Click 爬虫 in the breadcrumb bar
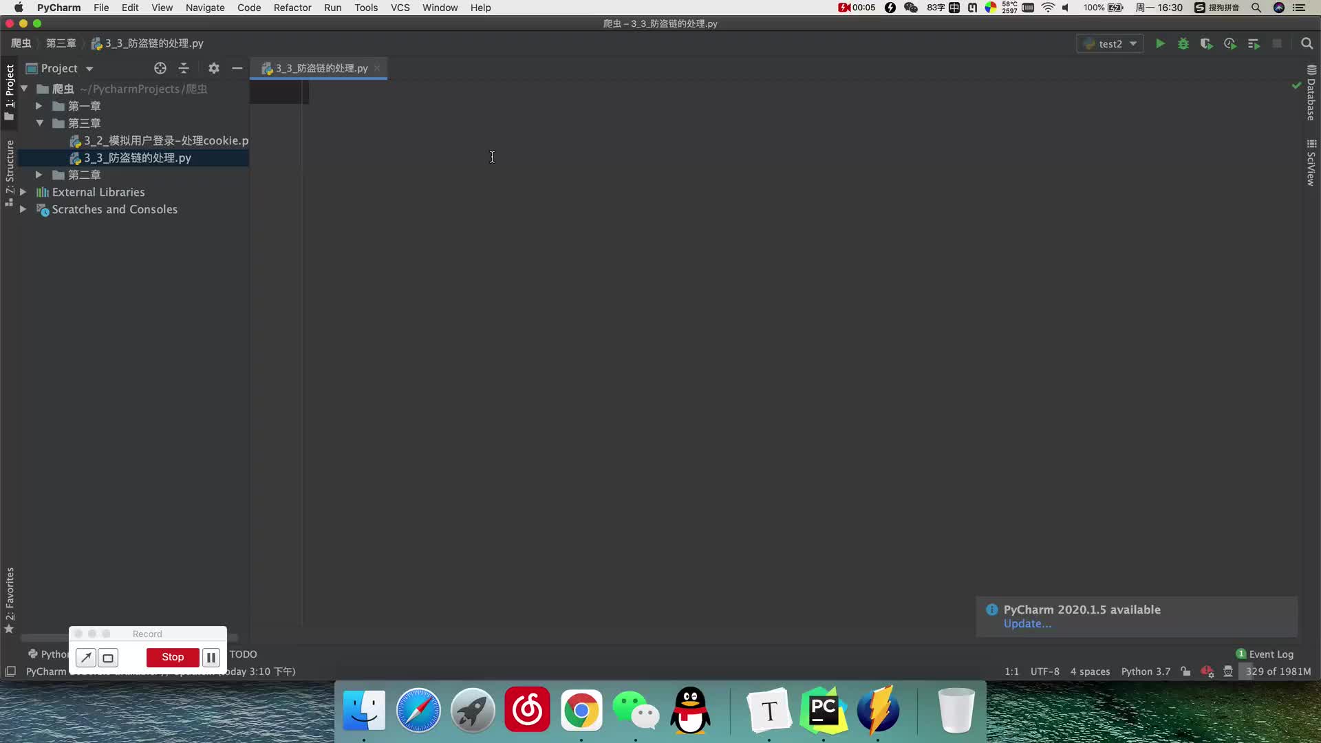1321x743 pixels. coord(21,43)
